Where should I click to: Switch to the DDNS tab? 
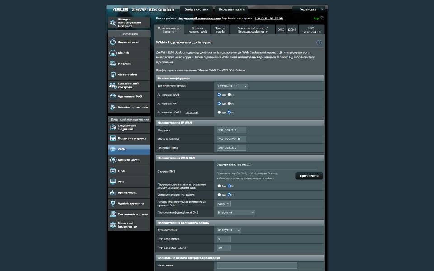(292, 29)
